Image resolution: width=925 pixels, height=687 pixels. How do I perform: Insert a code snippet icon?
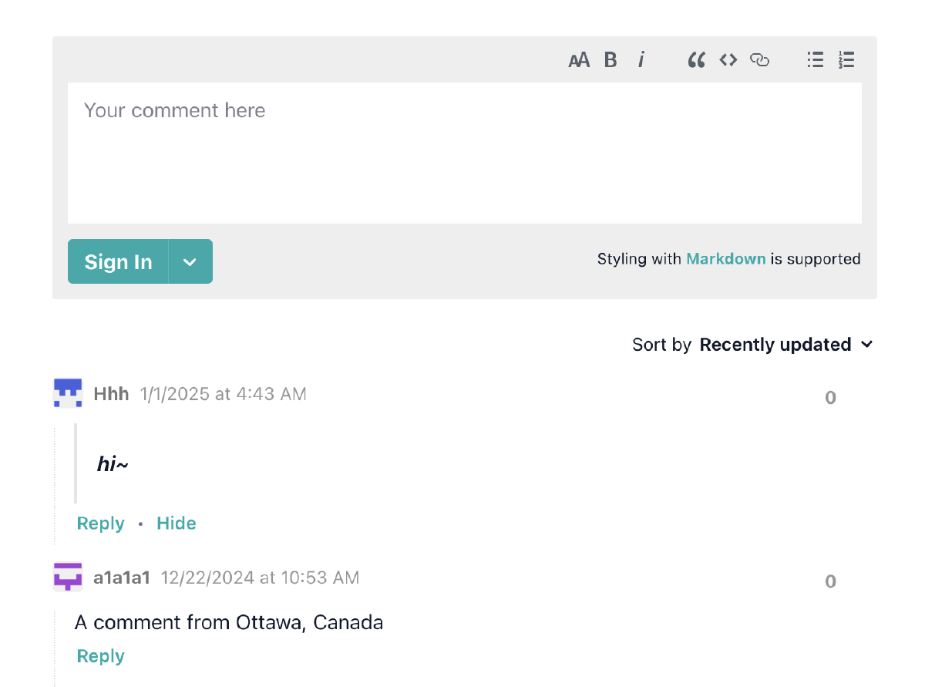tap(728, 60)
